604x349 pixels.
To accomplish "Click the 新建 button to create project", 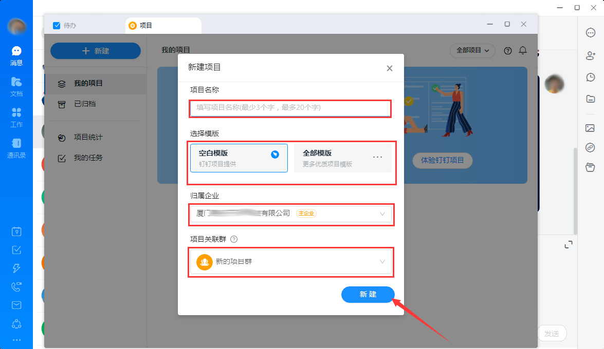I will pyautogui.click(x=368, y=295).
